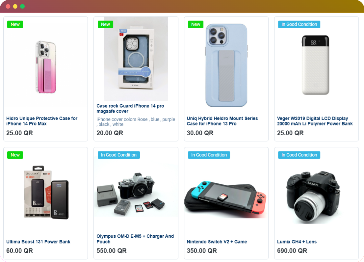Click In Good Condition badge on Olympus card
Screen dimensions: 364x262
point(118,155)
